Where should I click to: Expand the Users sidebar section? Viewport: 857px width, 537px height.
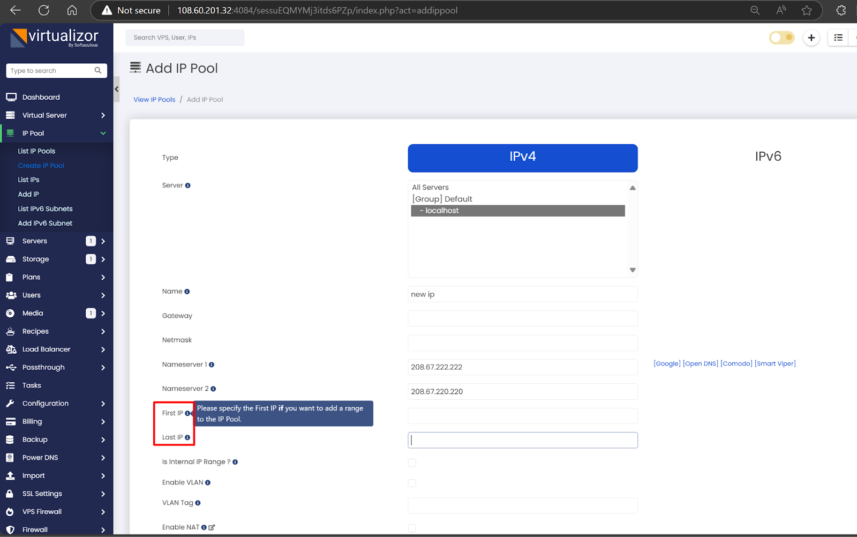point(32,295)
